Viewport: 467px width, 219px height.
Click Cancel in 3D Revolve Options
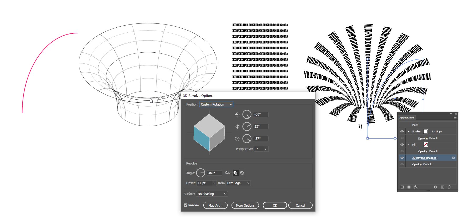coord(300,205)
